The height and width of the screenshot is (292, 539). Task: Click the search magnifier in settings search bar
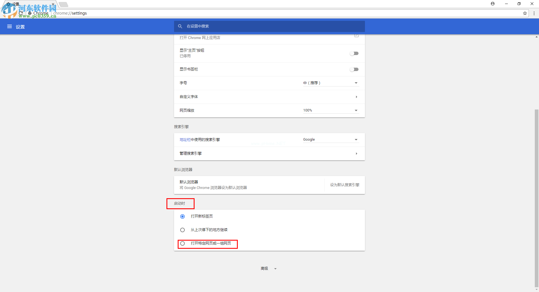[180, 26]
